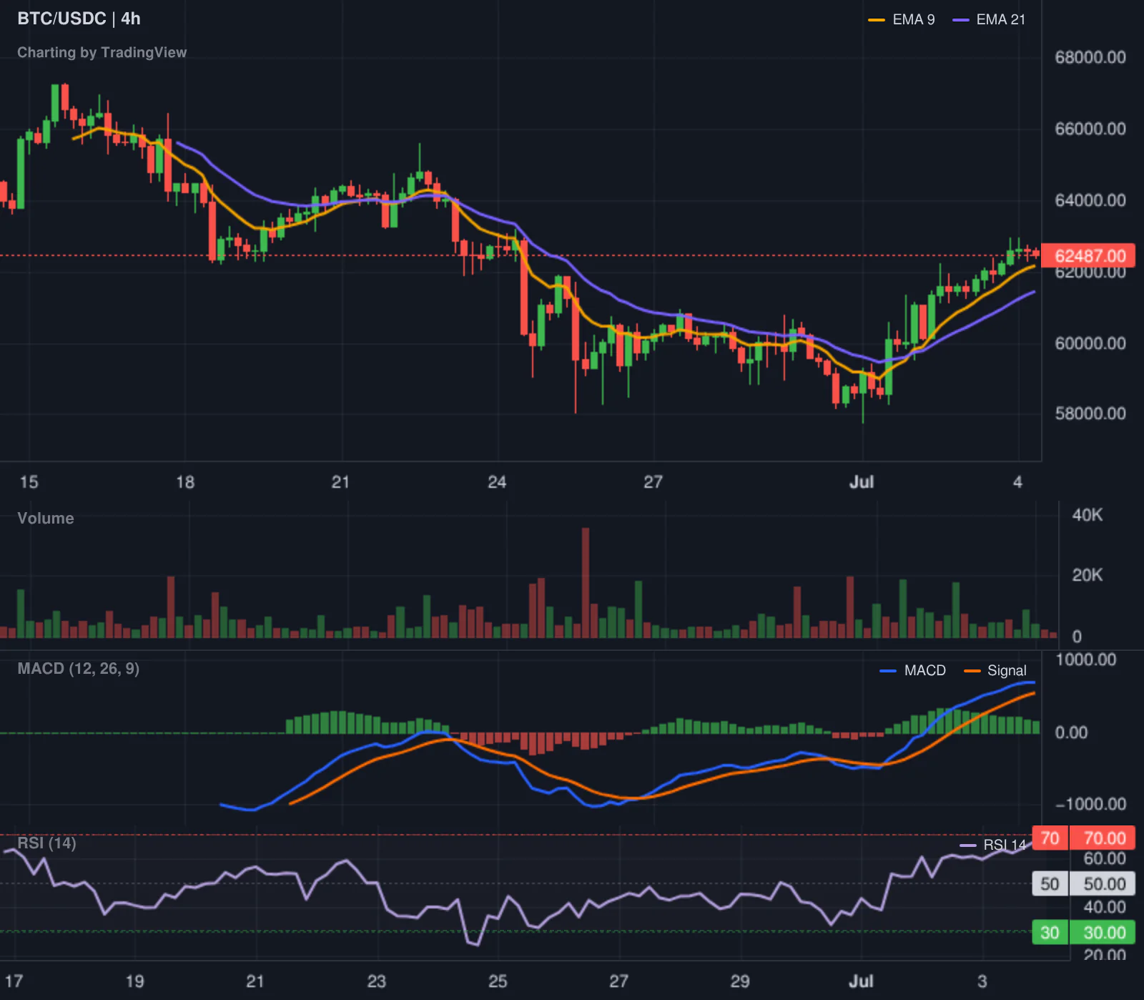Image resolution: width=1144 pixels, height=1000 pixels.
Task: Click the 68000.00 price axis label
Action: [x=1090, y=57]
